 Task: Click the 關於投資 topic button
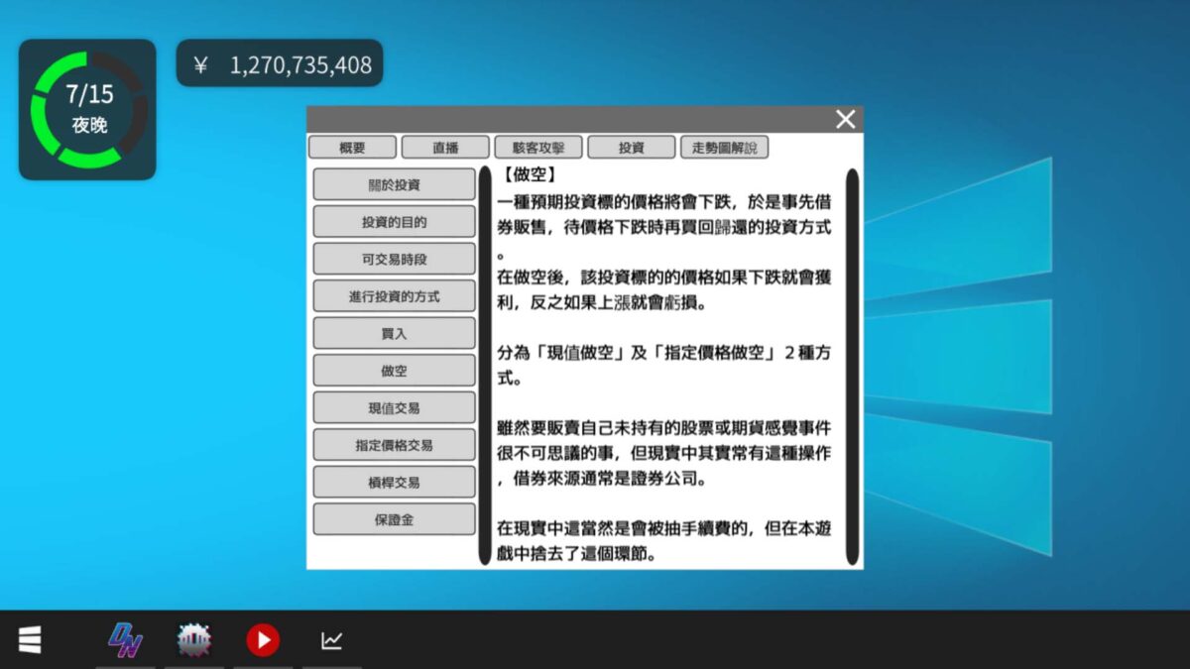(394, 184)
